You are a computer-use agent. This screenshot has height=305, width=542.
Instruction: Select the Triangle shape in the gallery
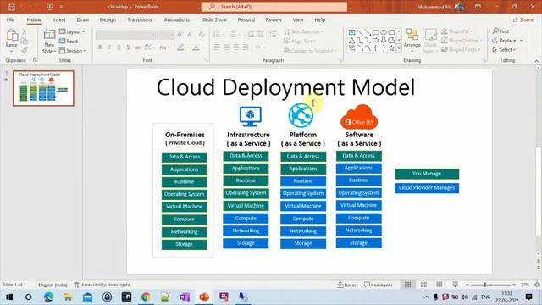click(352, 41)
